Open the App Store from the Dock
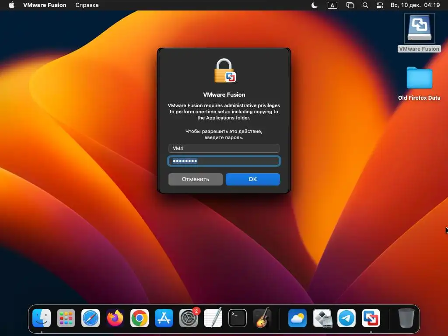 tap(164, 318)
